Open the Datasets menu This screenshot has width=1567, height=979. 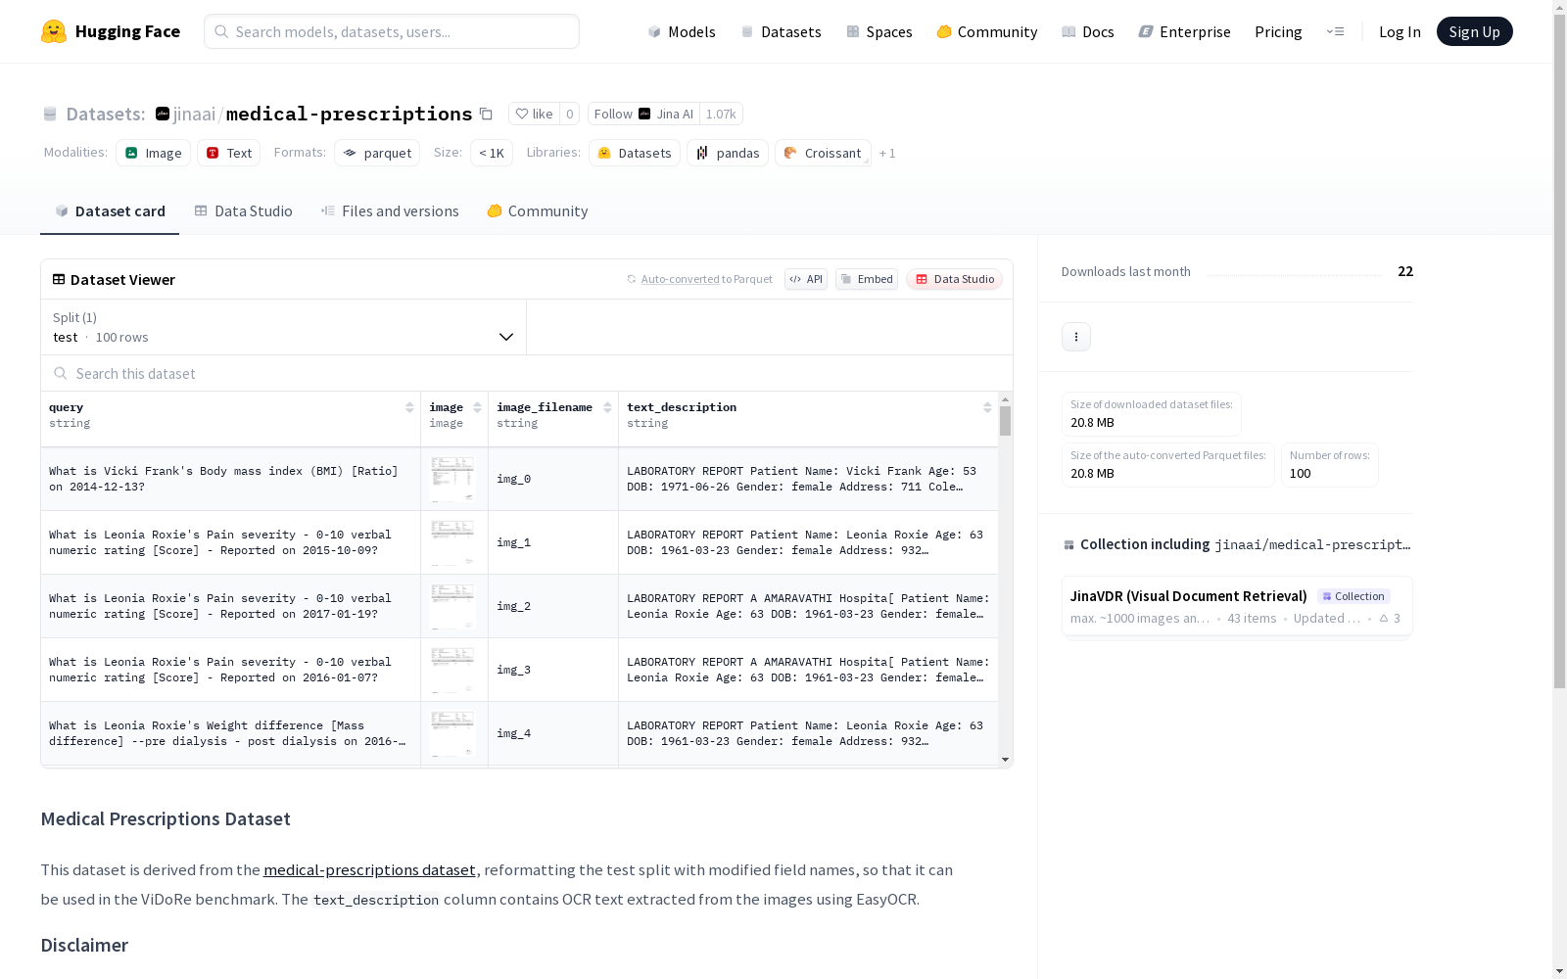click(x=781, y=31)
